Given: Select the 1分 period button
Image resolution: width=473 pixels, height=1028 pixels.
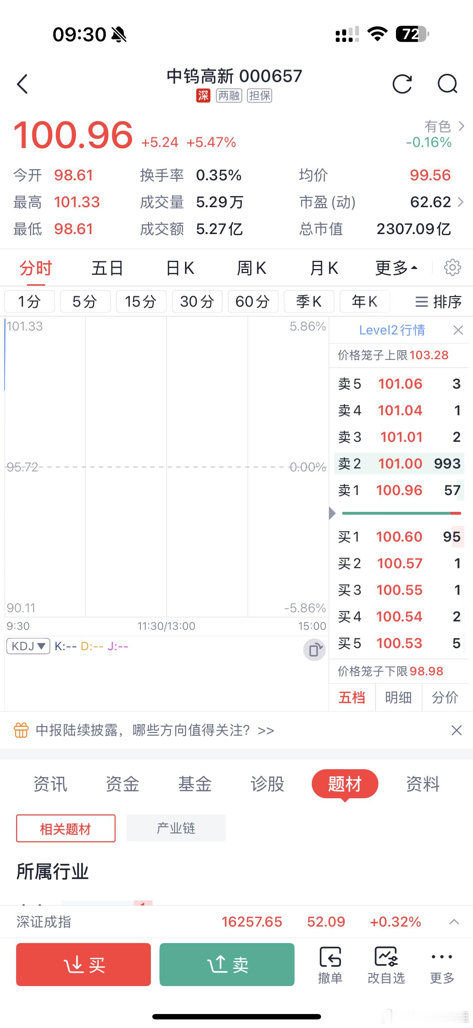Looking at the screenshot, I should pos(29,301).
